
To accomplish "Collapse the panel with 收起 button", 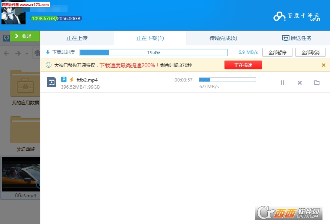I will click(x=25, y=36).
